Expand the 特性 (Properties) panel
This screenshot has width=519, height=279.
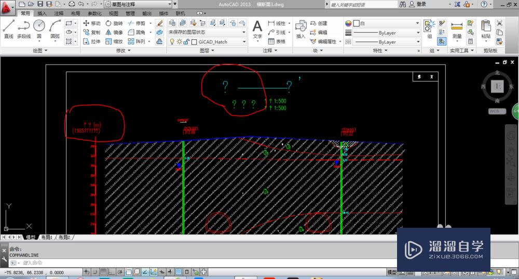click(x=380, y=51)
